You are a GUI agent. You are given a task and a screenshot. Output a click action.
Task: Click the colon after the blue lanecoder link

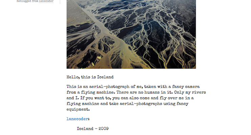[x=89, y=119]
